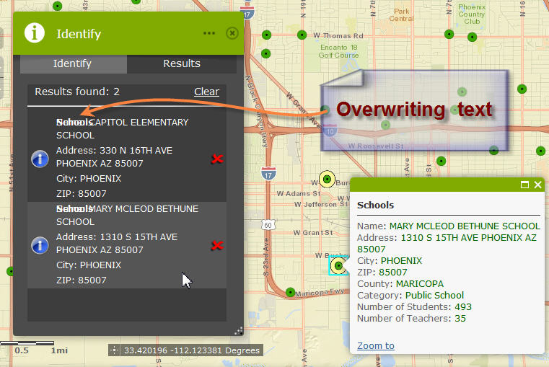Remove Mary McLeod Bethune result with red X
Screen dimensions: 549x367
click(x=217, y=245)
